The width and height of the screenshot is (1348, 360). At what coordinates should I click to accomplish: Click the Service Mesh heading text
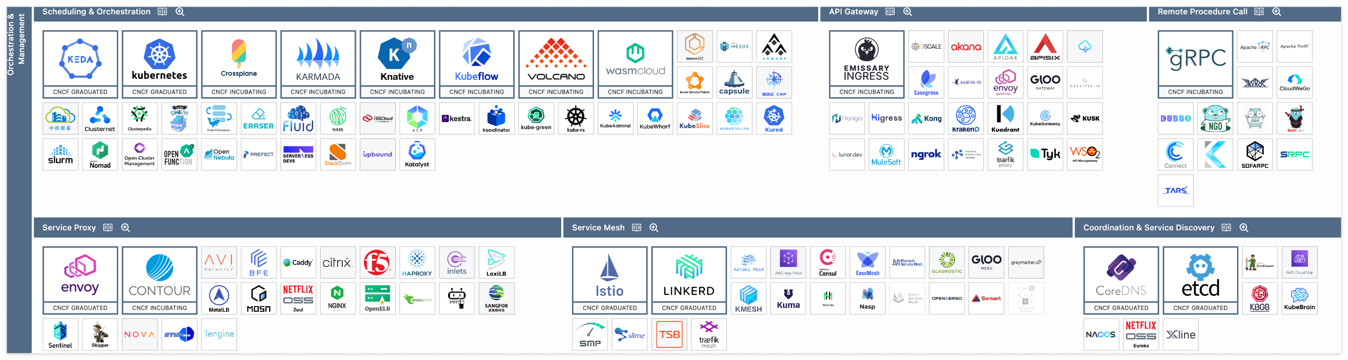[x=598, y=228]
